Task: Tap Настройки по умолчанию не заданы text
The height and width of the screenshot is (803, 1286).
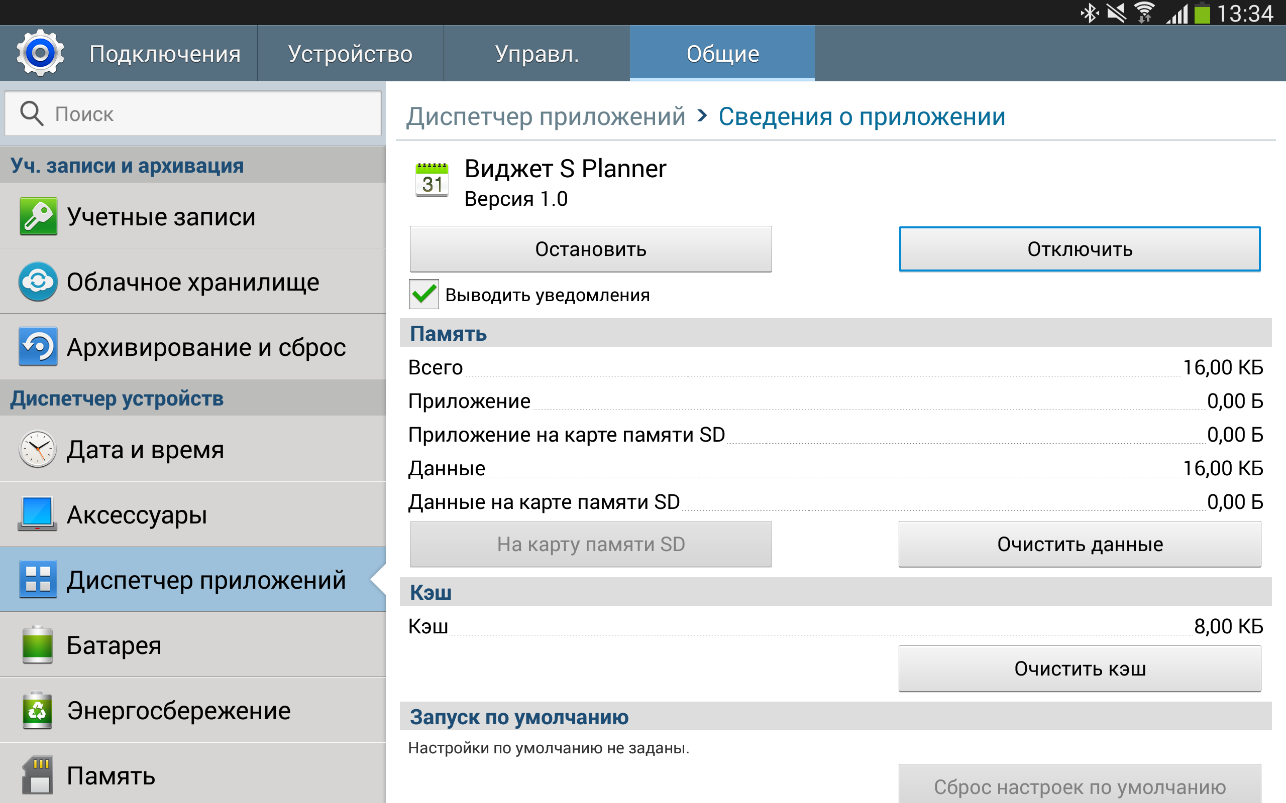Action: pos(549,748)
